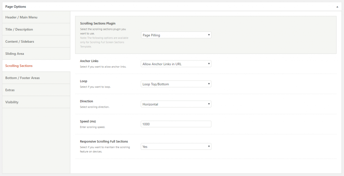Change the Horizontal direction dropdown
The width and height of the screenshot is (344, 176).
[x=176, y=104]
